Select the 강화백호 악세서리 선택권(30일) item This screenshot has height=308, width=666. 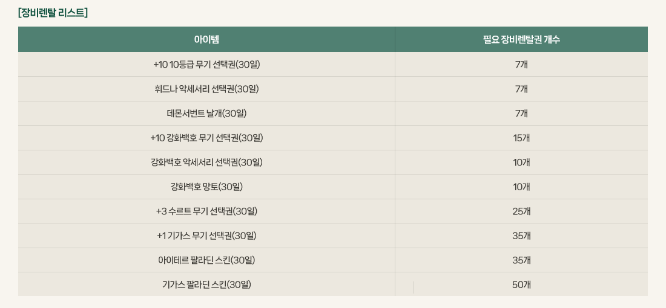206,162
